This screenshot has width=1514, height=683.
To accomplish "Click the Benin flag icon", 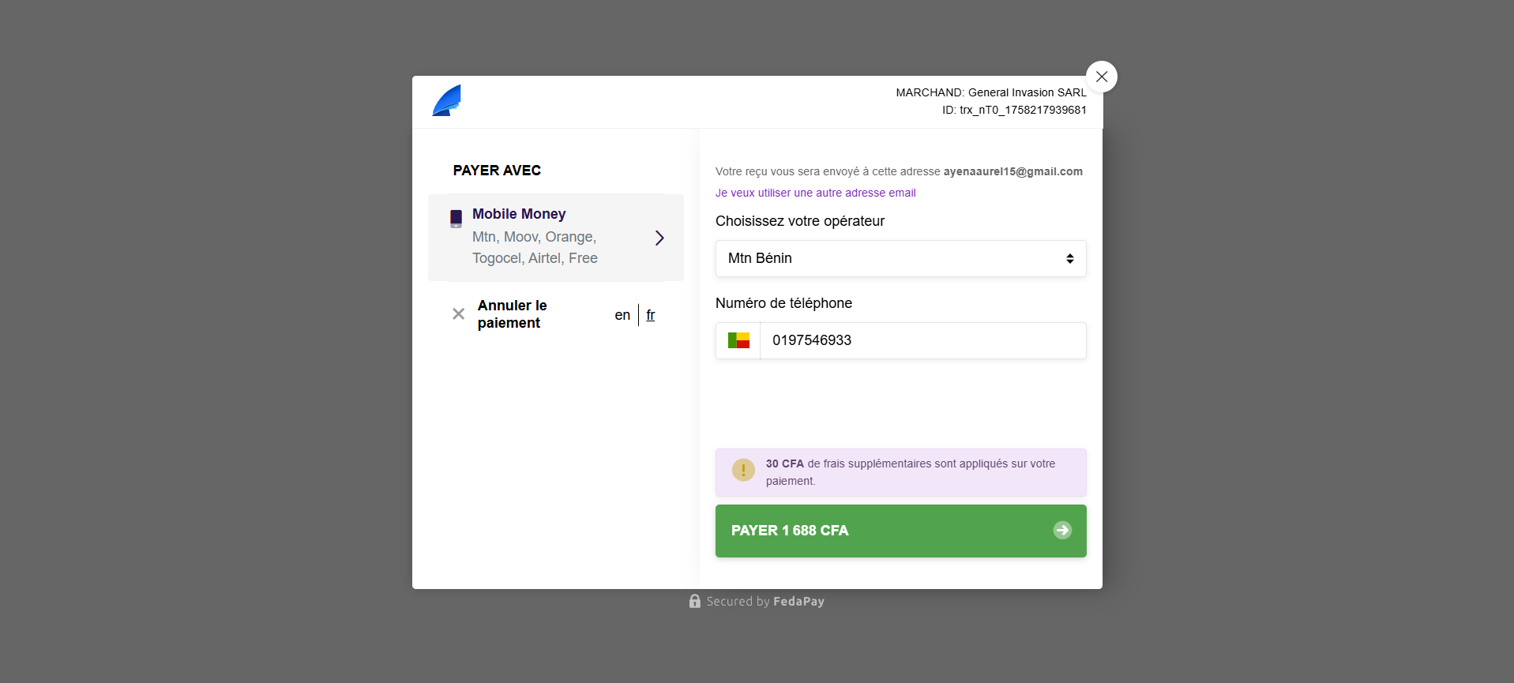I will click(x=738, y=341).
